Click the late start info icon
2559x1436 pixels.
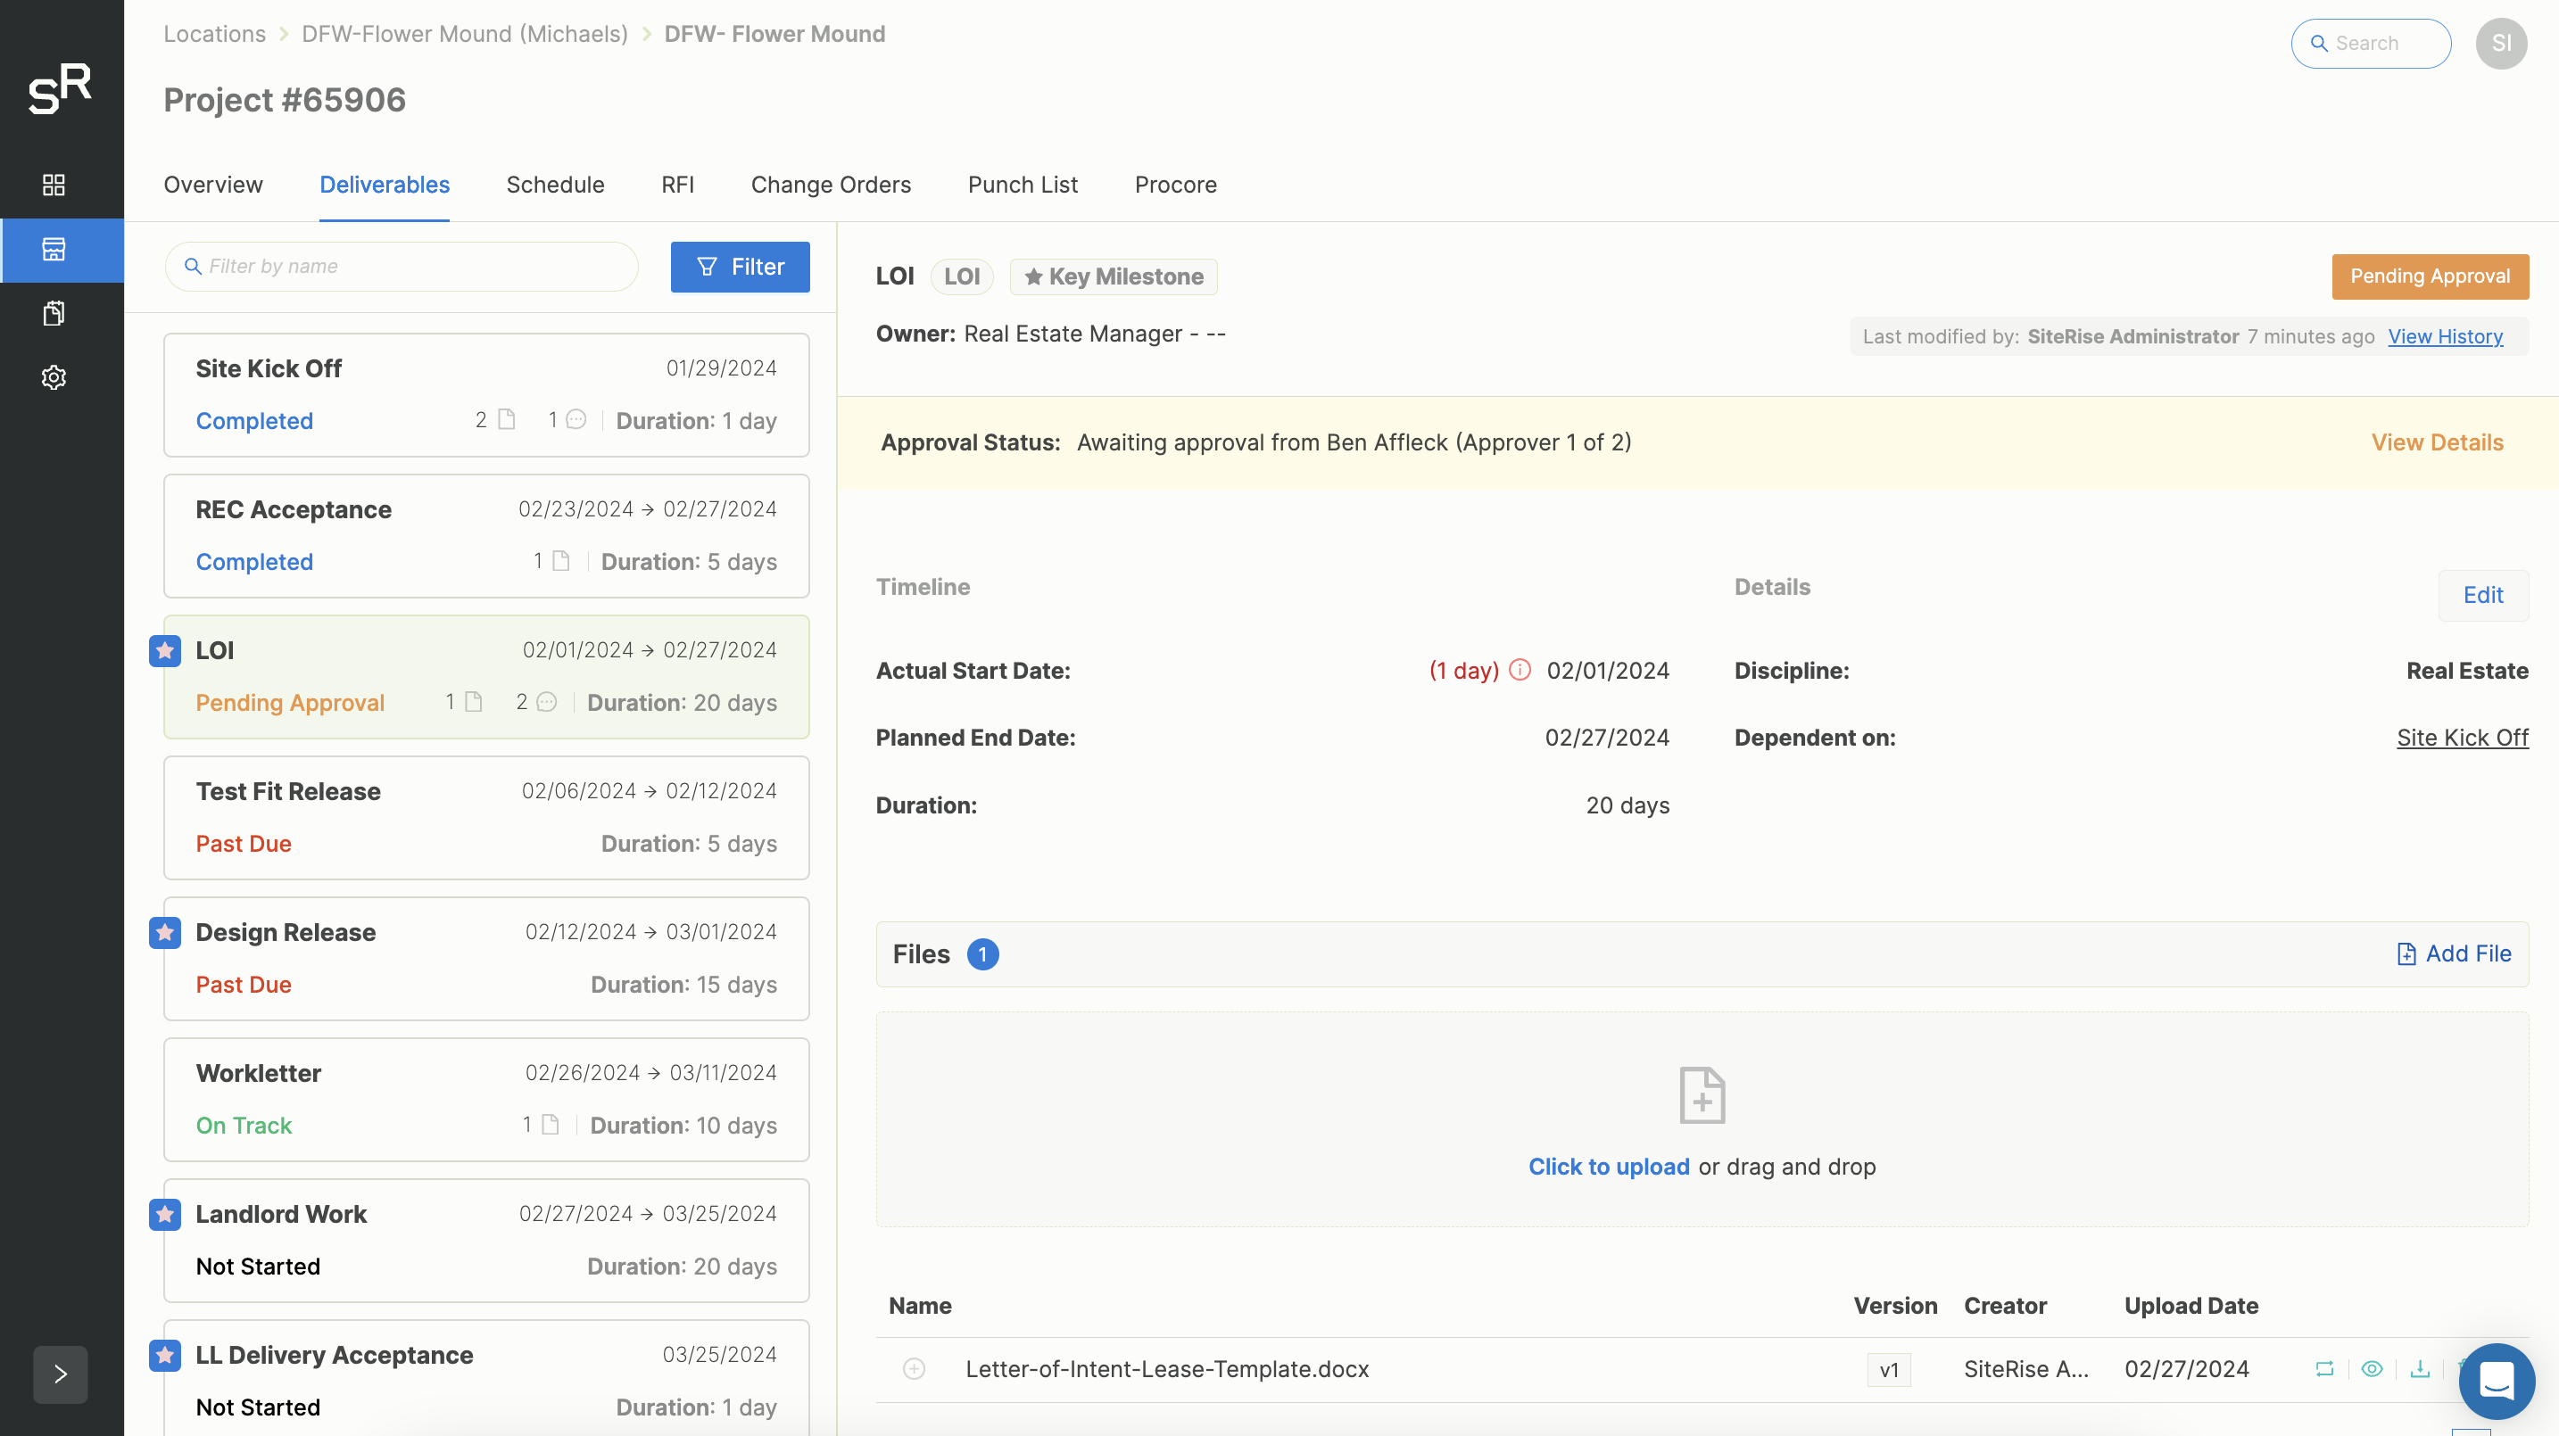pos(1520,669)
